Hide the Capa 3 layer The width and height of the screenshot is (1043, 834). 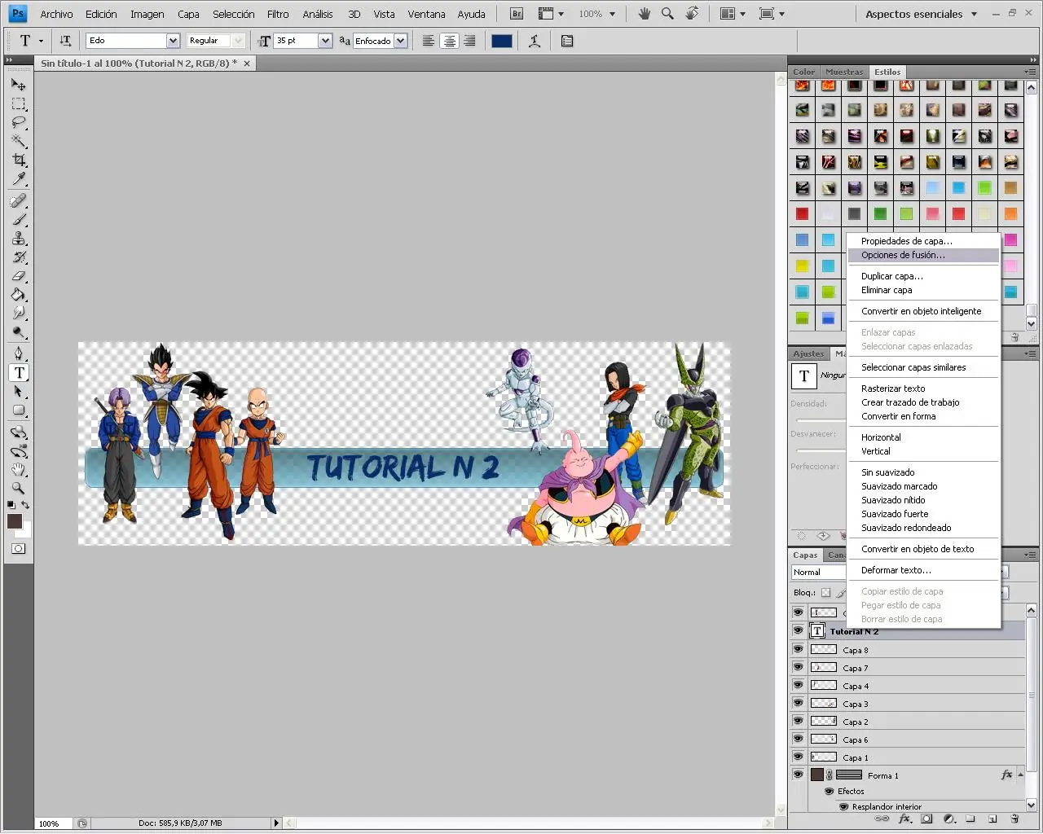point(798,703)
